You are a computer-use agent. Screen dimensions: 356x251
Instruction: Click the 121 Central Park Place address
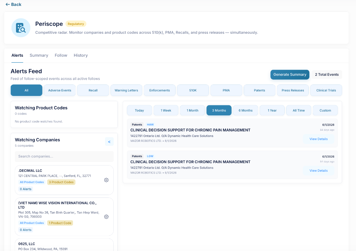tap(55, 176)
